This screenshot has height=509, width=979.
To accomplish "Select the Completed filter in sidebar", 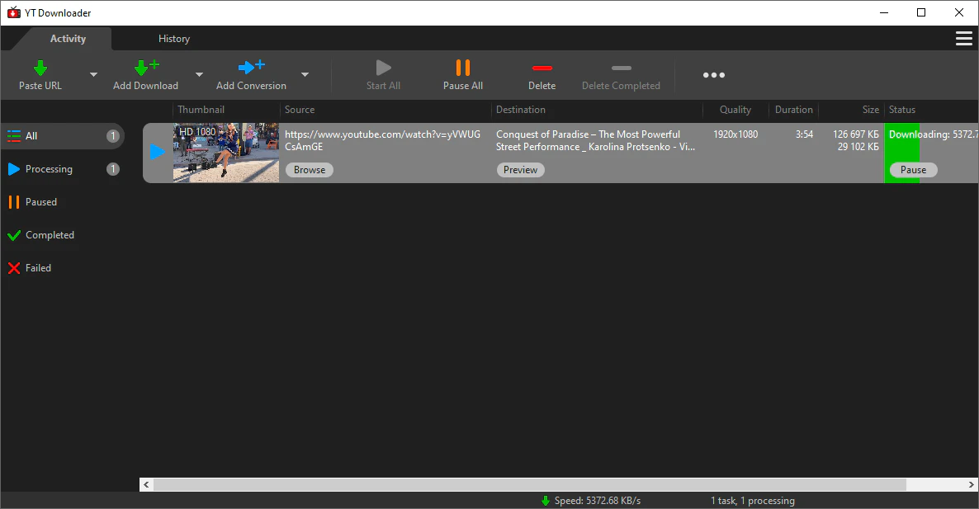I will [x=48, y=234].
